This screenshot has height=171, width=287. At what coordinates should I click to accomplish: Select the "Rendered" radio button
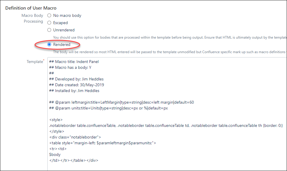coord(49,44)
